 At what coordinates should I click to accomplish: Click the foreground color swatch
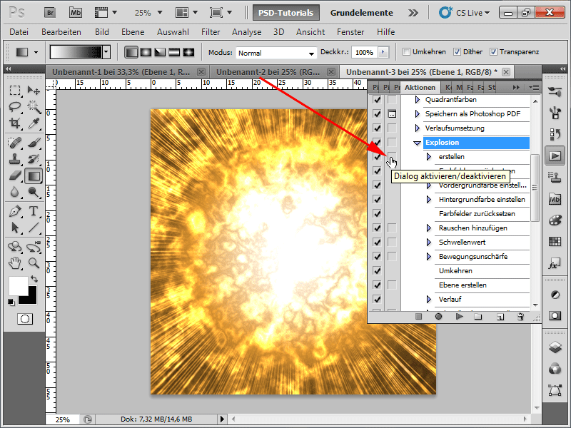[19, 286]
